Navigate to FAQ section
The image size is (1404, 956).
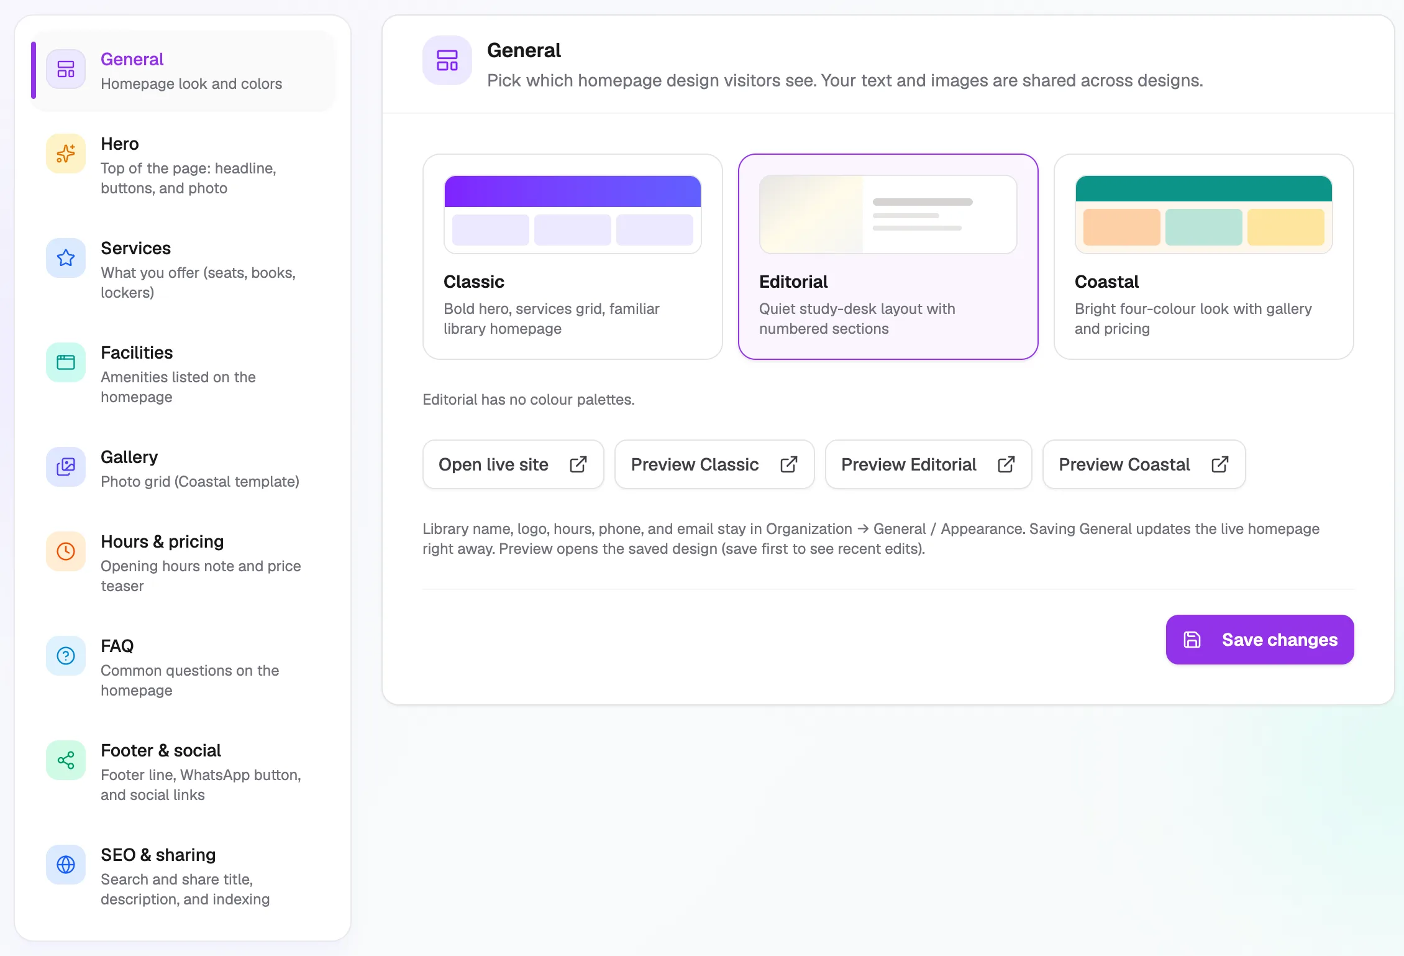pos(183,668)
